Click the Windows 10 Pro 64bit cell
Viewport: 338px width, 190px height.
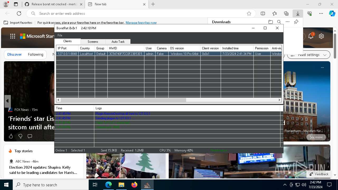click(x=184, y=54)
